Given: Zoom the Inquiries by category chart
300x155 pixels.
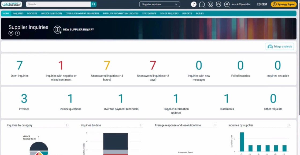Looking at the screenshot, I should [x=67, y=125].
